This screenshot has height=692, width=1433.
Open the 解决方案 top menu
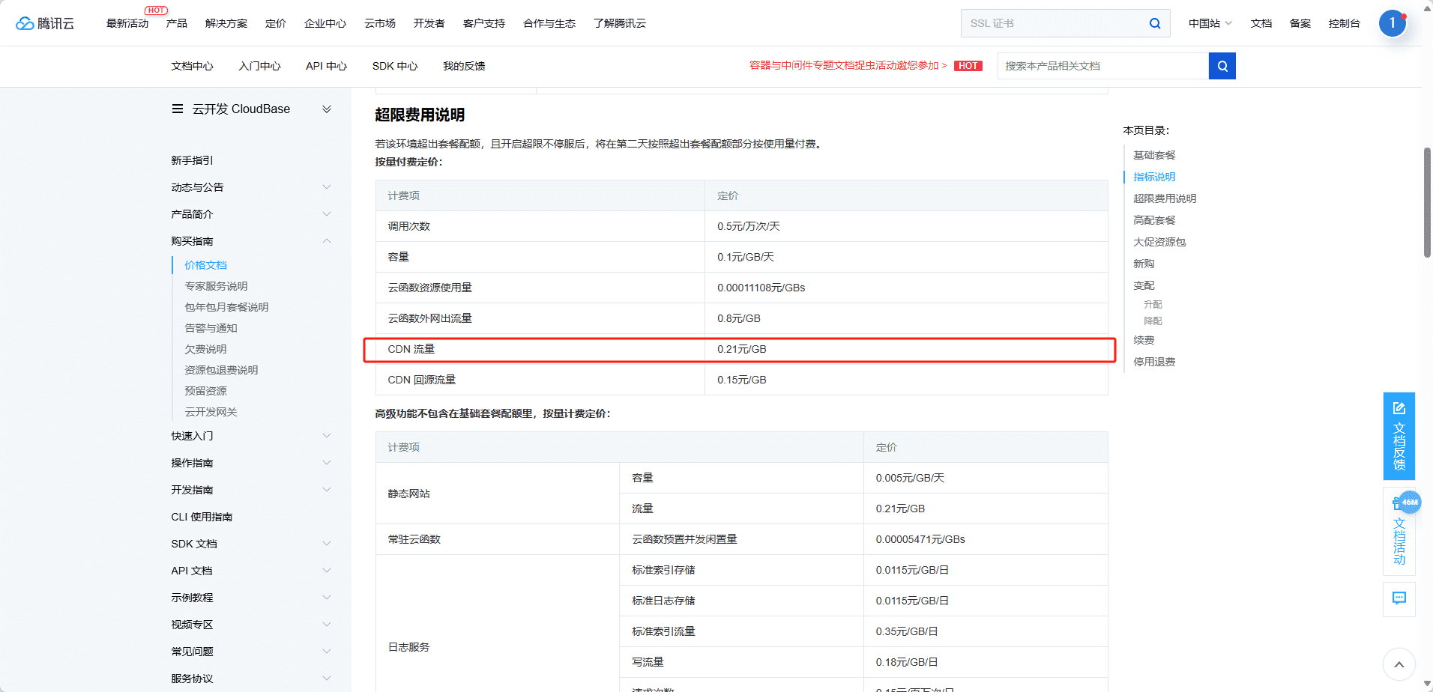[226, 23]
